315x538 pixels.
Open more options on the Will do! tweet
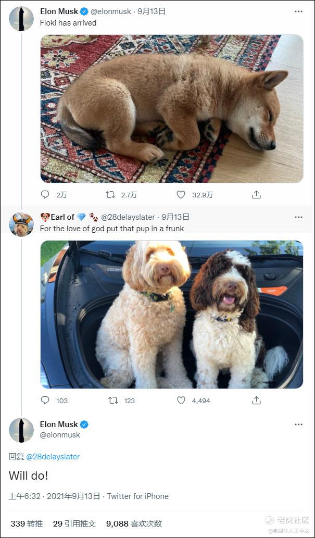click(x=298, y=424)
